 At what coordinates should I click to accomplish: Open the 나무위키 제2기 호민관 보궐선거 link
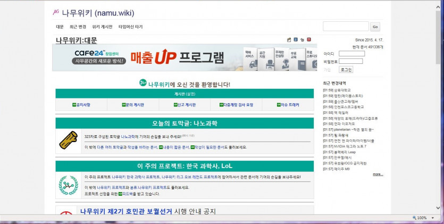126,211
